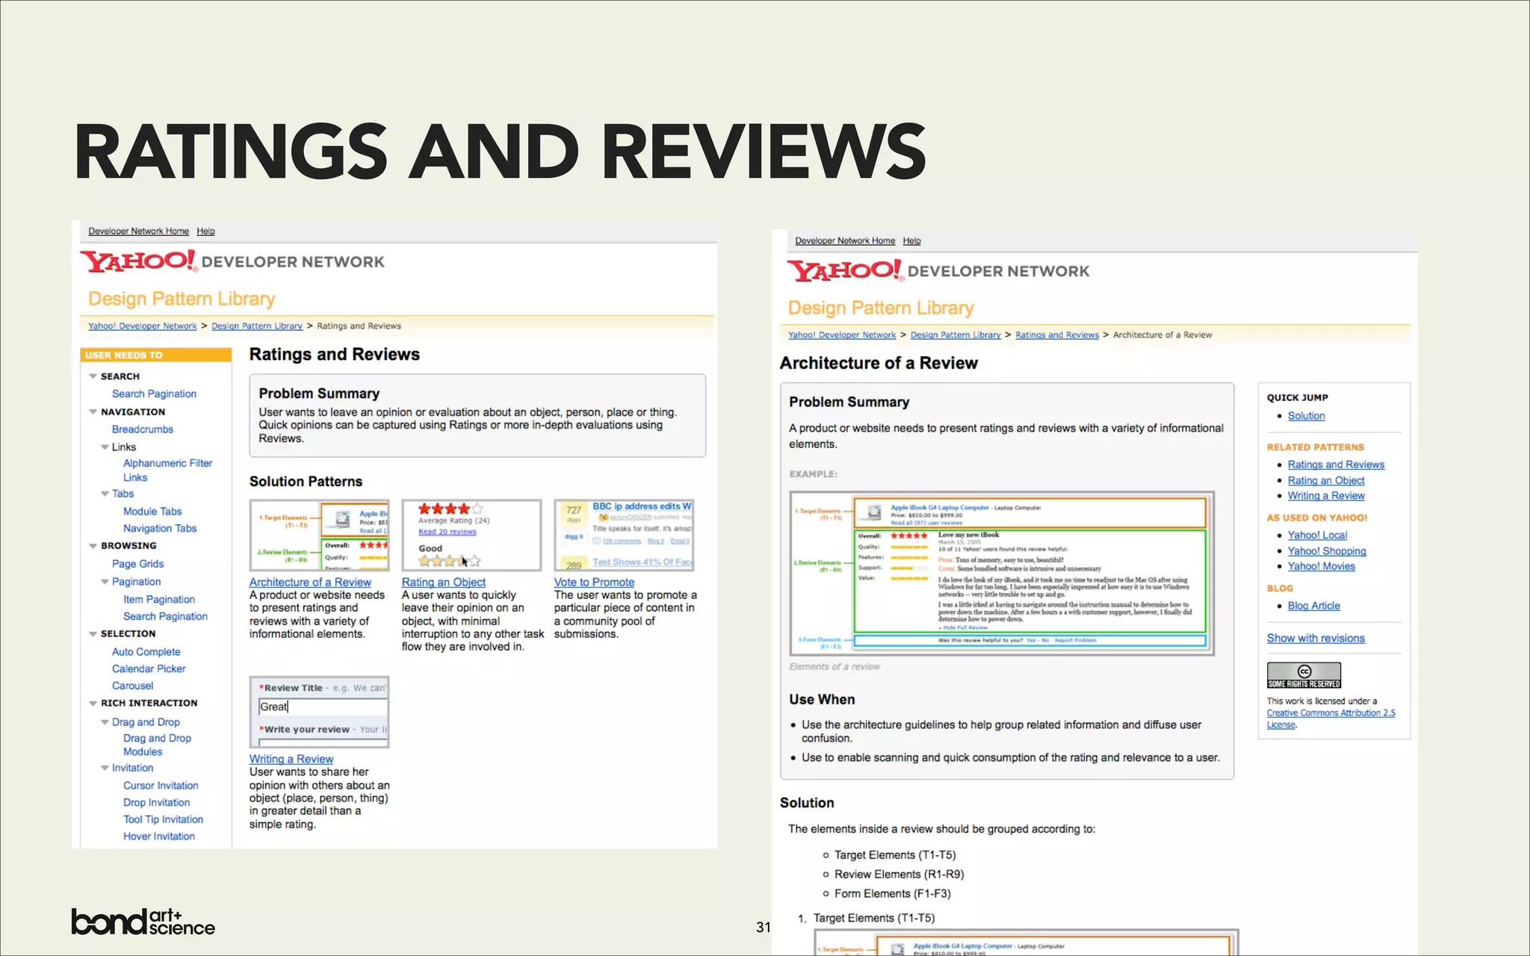Open the Search Pagination link under SEARCH
Screen dimensions: 1530x956
point(154,394)
